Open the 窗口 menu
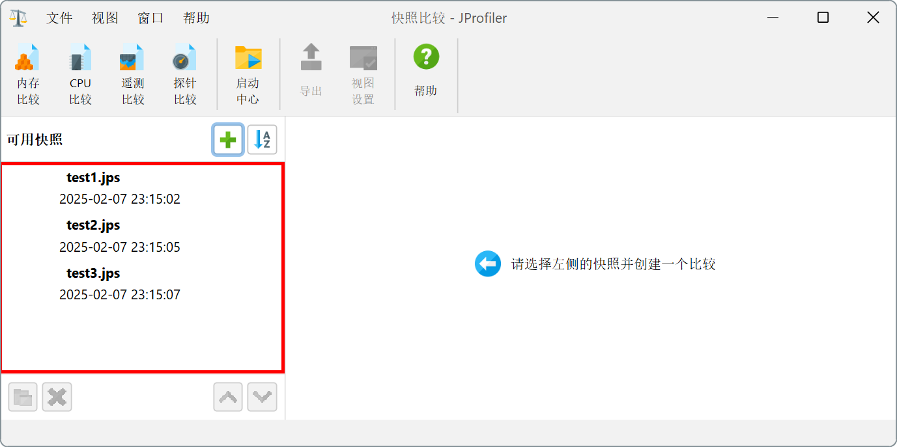Screen dimensions: 897x447 coord(150,18)
